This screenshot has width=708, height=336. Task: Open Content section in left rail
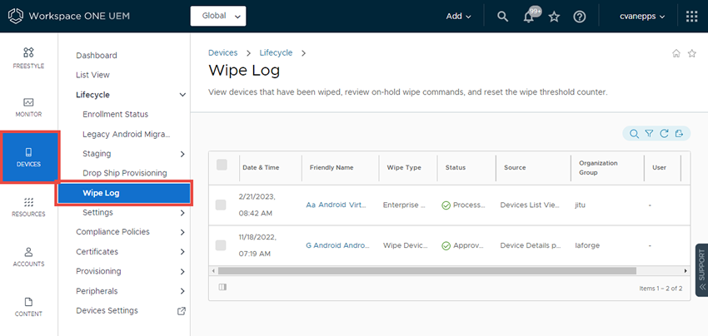28,306
